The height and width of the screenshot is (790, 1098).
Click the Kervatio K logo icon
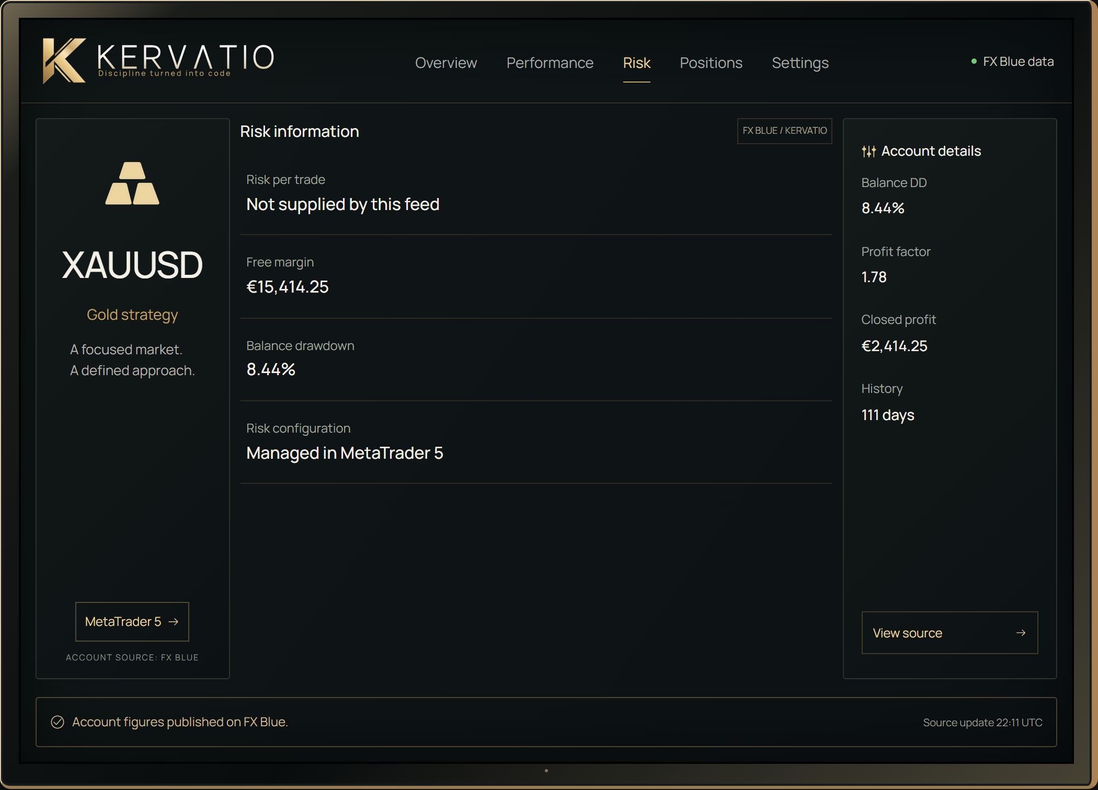click(x=64, y=61)
